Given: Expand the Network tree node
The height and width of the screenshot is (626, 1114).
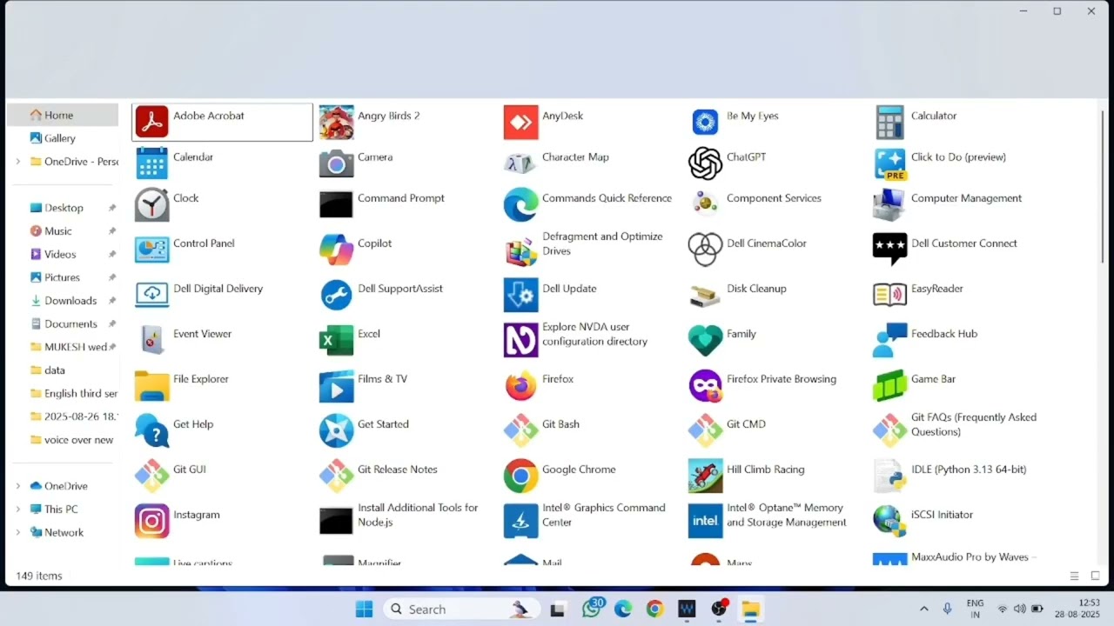Looking at the screenshot, I should click(x=18, y=532).
